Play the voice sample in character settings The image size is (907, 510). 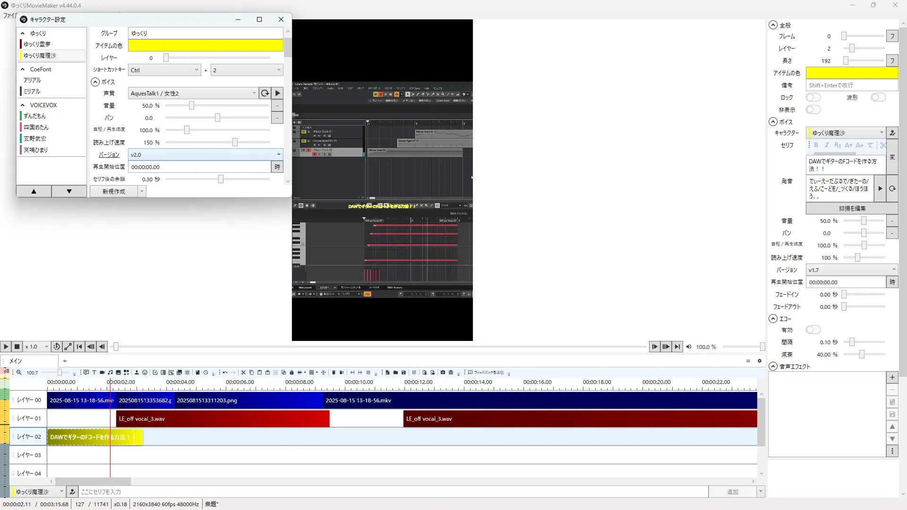[x=278, y=93]
